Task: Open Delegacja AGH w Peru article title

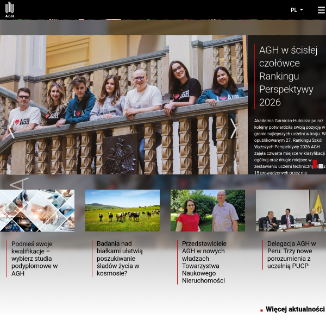Action: [x=291, y=255]
